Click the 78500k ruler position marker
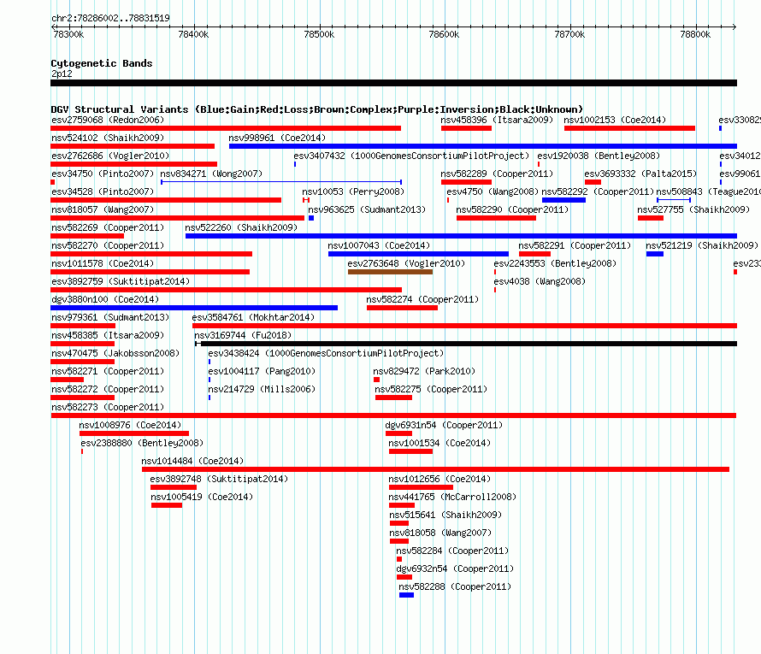Image resolution: width=761 pixels, height=654 pixels. (319, 34)
